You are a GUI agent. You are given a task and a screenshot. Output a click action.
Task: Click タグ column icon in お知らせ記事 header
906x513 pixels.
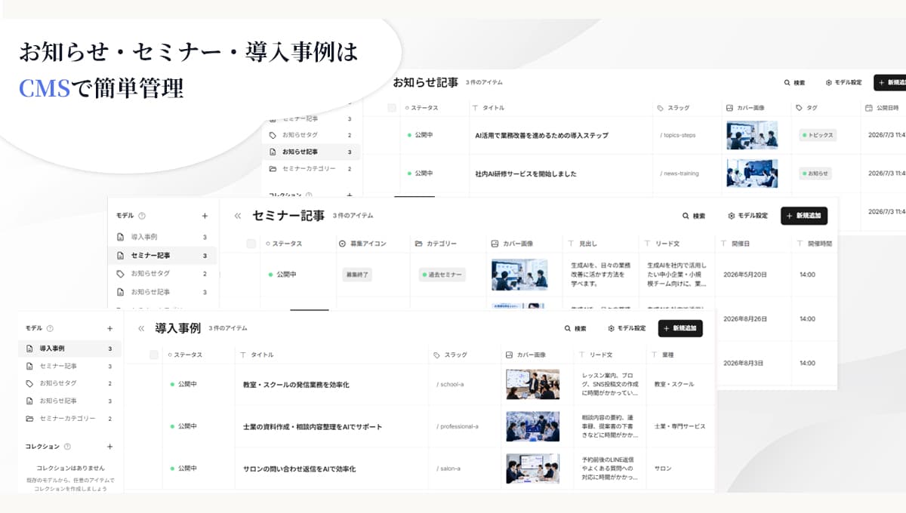pos(800,108)
